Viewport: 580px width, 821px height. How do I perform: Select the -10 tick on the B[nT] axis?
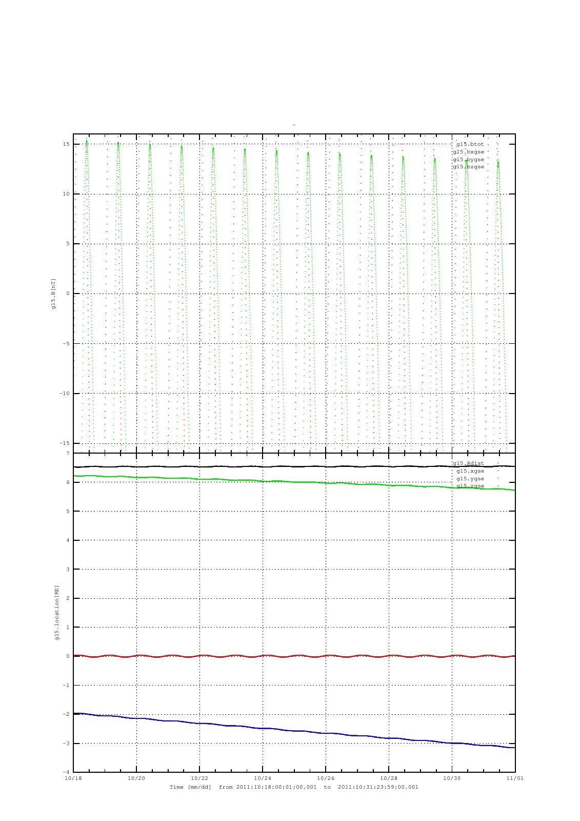pyautogui.click(x=65, y=394)
